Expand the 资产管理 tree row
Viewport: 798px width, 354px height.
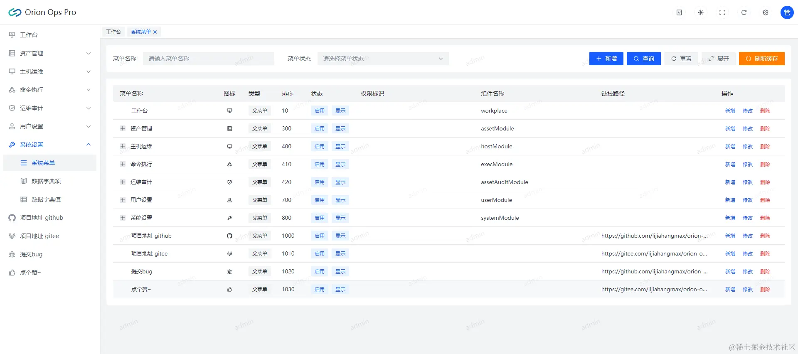coord(123,128)
